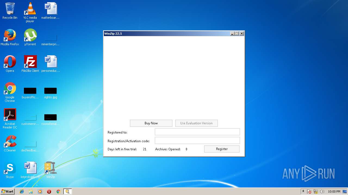This screenshot has height=195, width=348.
Task: Open the personeduc Word document icon
Action: 50,64
